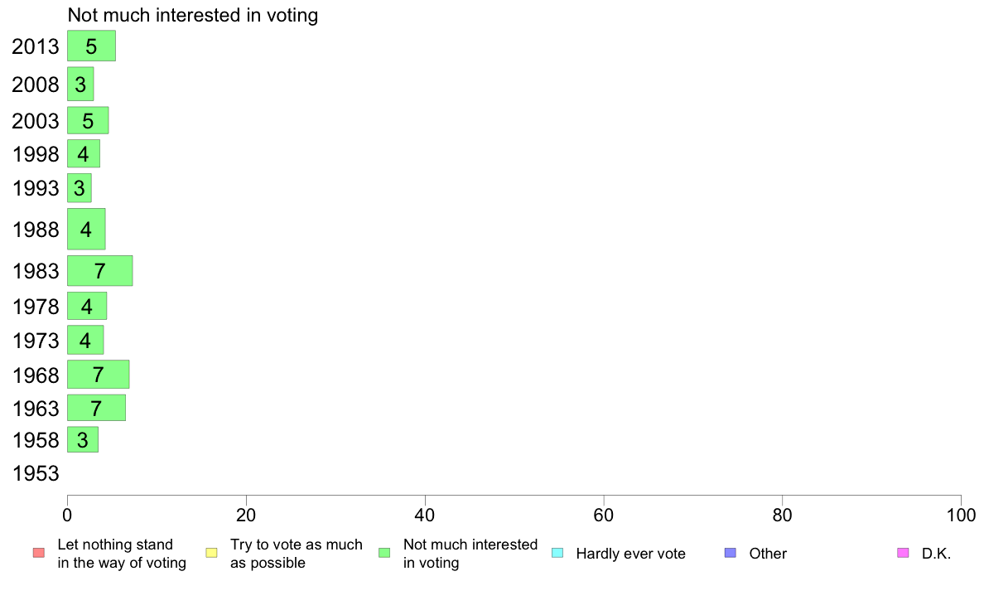This screenshot has height=610, width=984.
Task: Select the 2013 bar
Action: [92, 46]
